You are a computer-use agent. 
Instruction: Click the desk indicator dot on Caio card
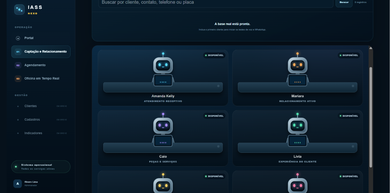tap(218, 146)
